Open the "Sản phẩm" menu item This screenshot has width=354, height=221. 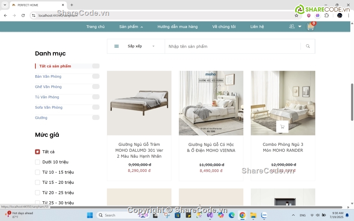pos(129,27)
